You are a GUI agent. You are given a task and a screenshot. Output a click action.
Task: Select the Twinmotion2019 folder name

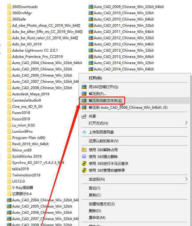[x=26, y=175]
